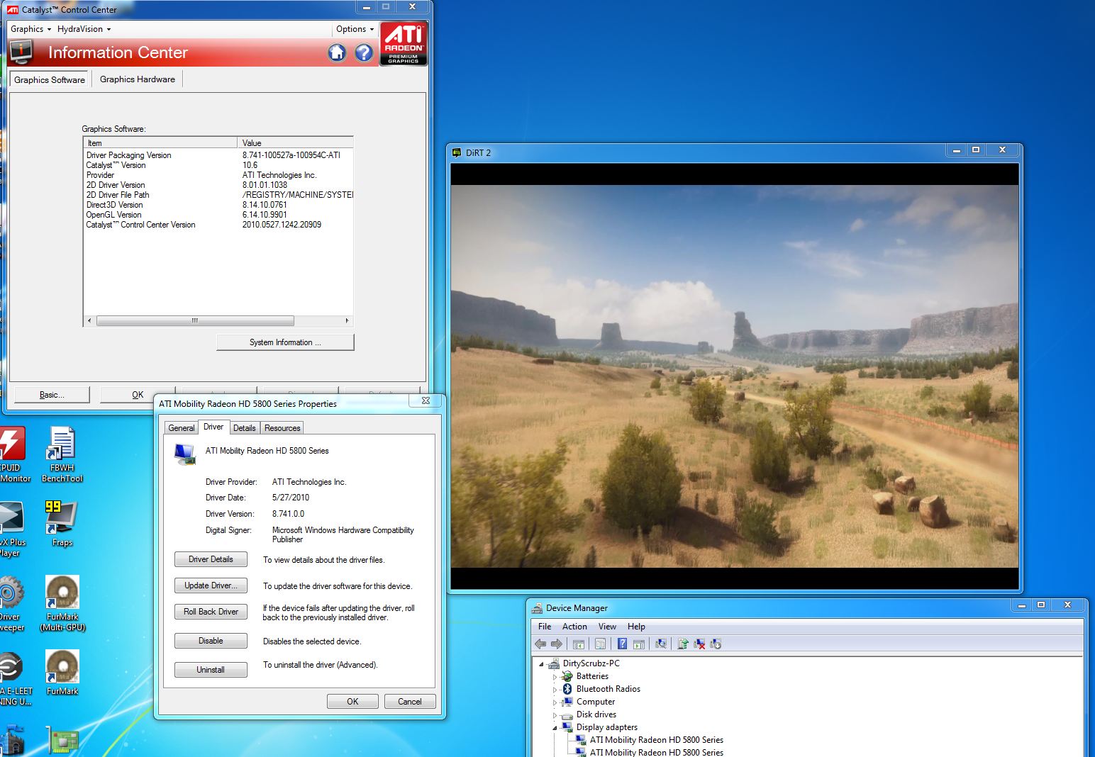
Task: Open the Options dropdown in Catalyst
Action: coord(355,29)
